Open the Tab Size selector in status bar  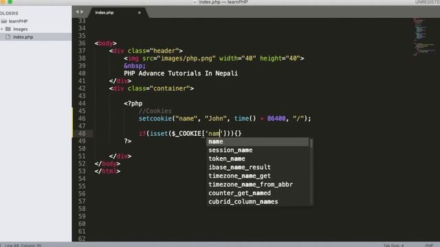coord(393,246)
